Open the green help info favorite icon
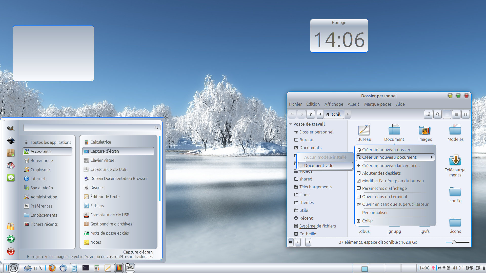The image size is (486, 273). (11, 178)
